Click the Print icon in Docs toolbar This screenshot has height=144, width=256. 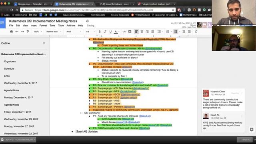click(11, 32)
